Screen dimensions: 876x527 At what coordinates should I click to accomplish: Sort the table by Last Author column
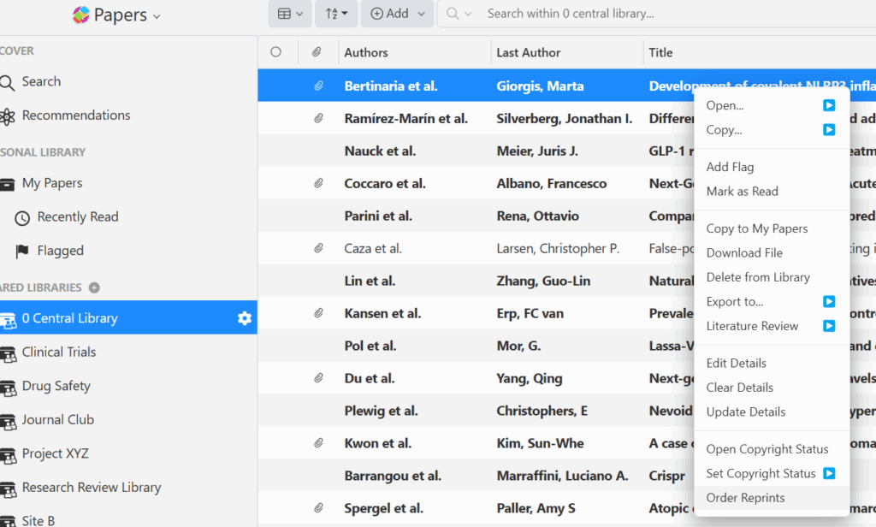[529, 52]
